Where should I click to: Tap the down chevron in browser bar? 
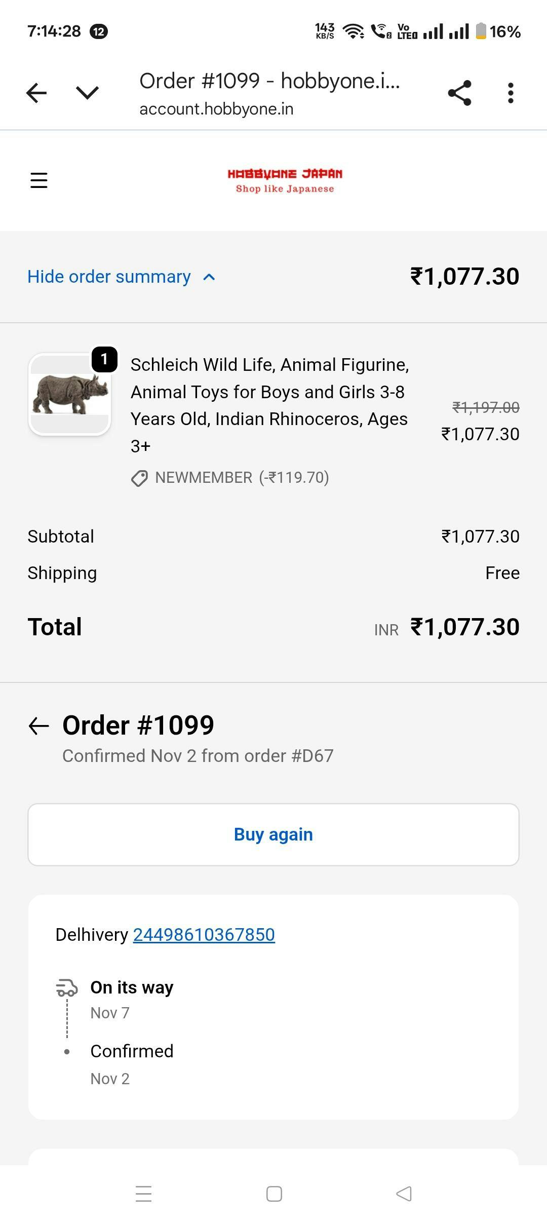87,93
